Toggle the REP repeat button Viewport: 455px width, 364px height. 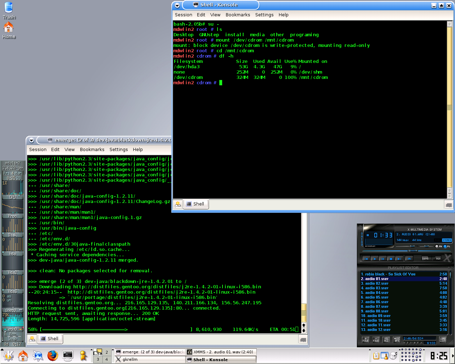click(x=438, y=259)
